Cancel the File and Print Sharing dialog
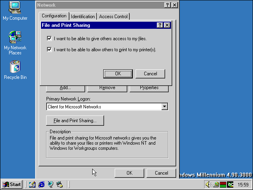253x190 pixels. (x=151, y=74)
